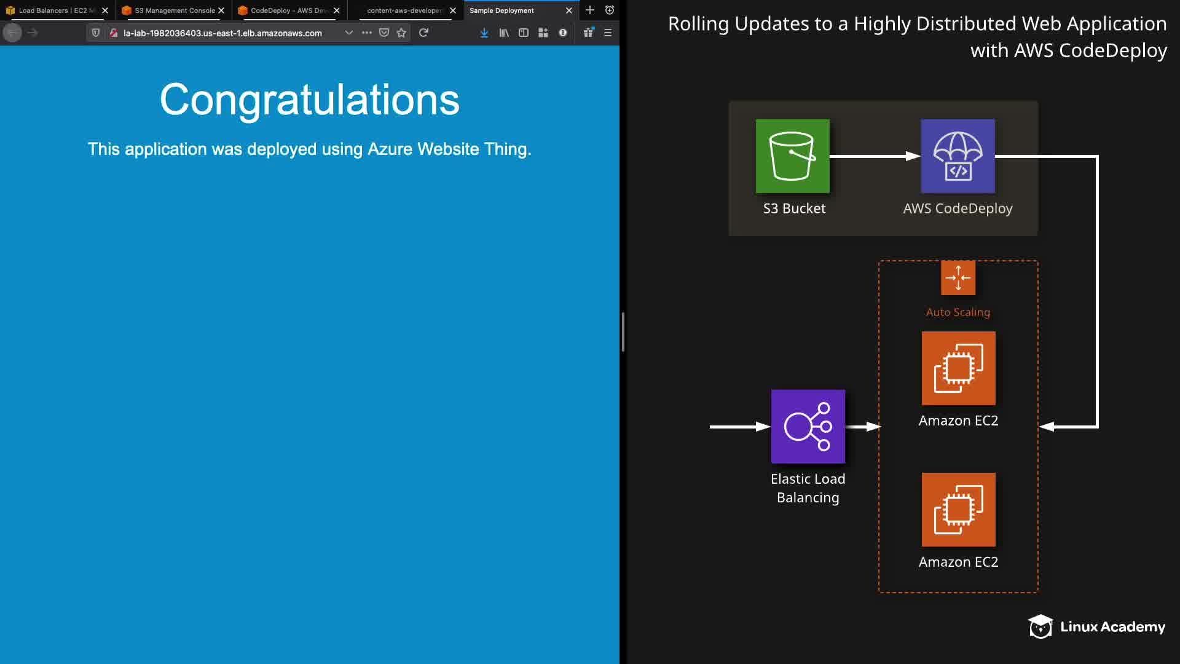The image size is (1180, 664).
Task: Bookmark this page with the star
Action: tap(401, 33)
